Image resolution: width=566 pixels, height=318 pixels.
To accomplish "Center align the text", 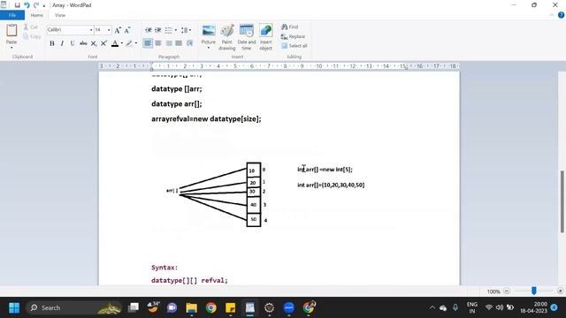I will [158, 43].
